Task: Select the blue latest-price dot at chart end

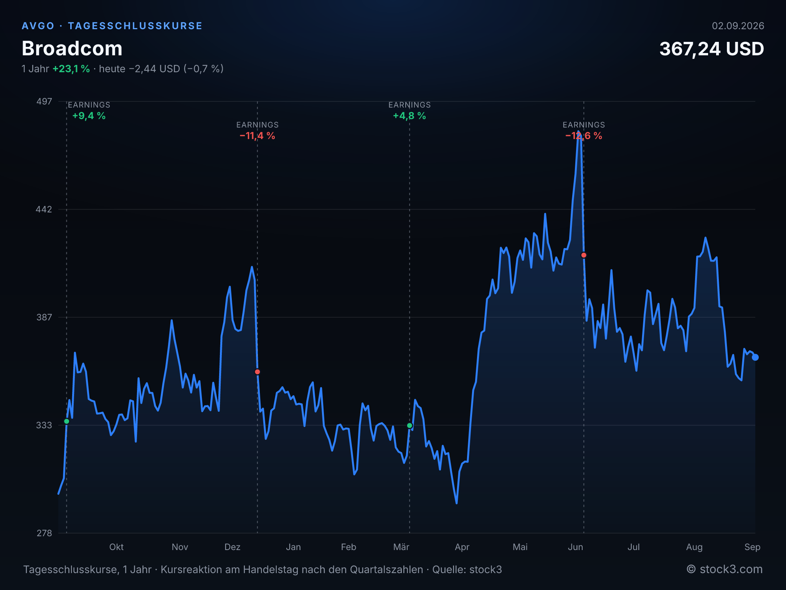Action: 755,358
